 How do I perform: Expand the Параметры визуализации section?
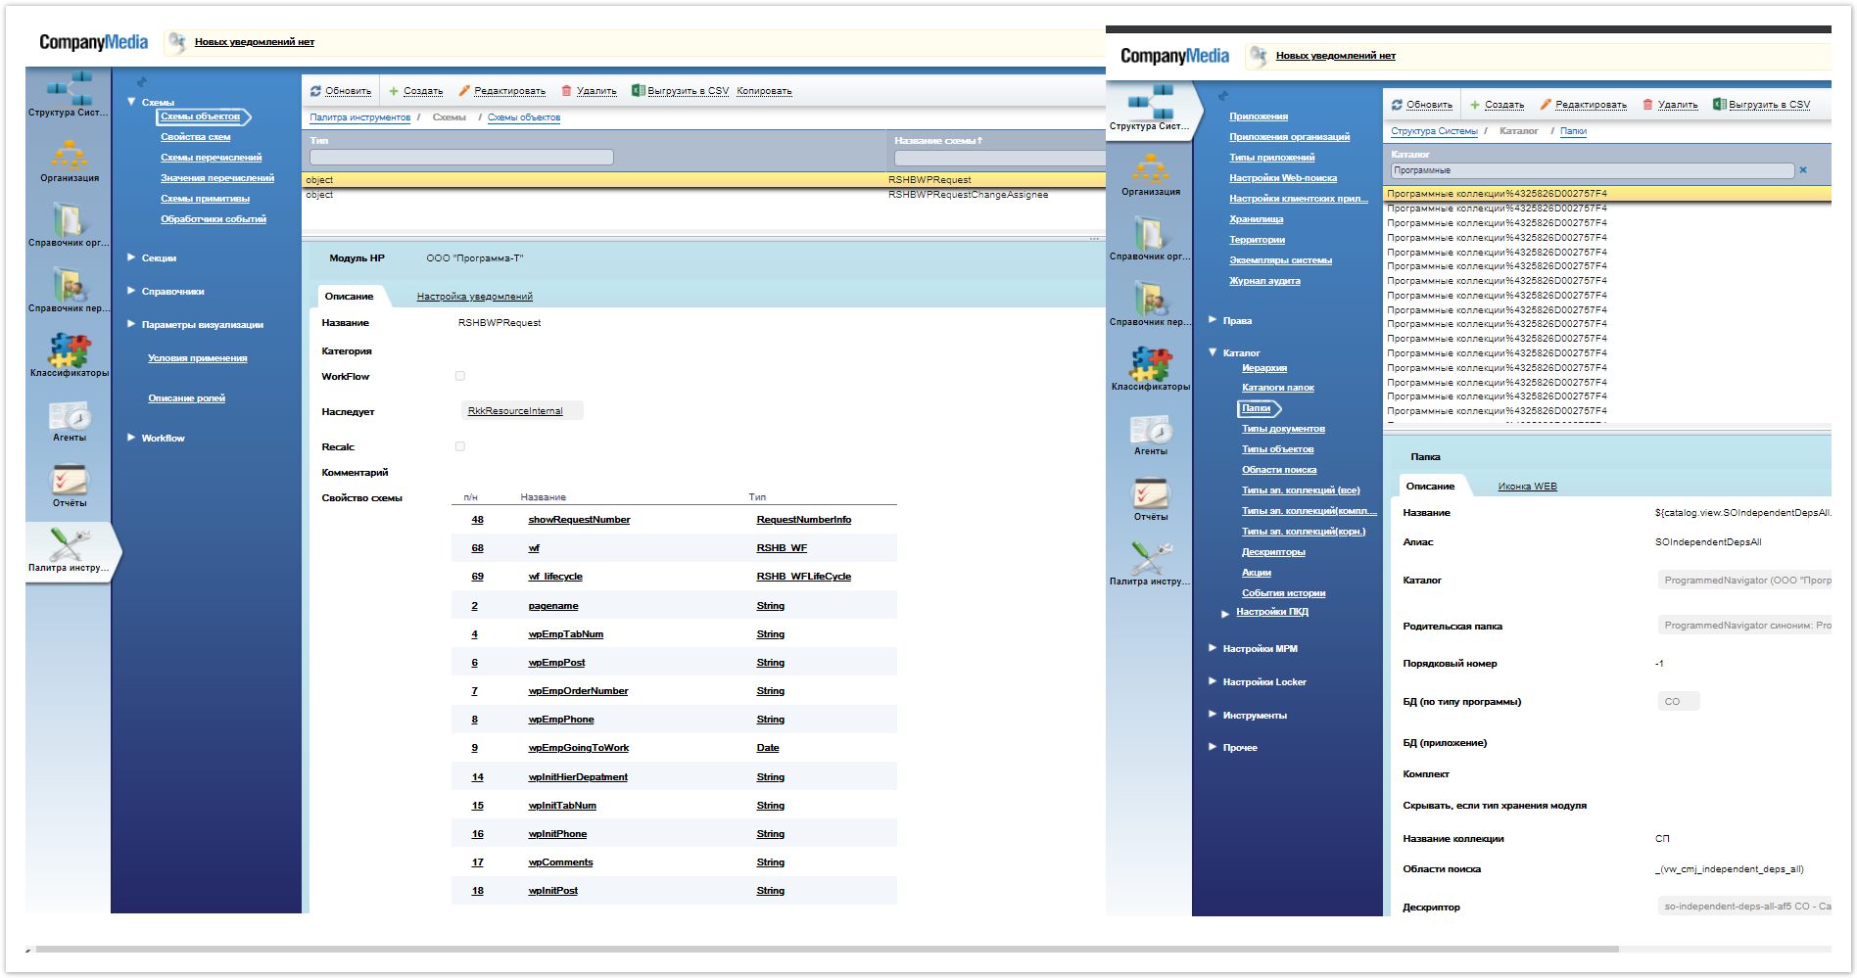tap(131, 324)
